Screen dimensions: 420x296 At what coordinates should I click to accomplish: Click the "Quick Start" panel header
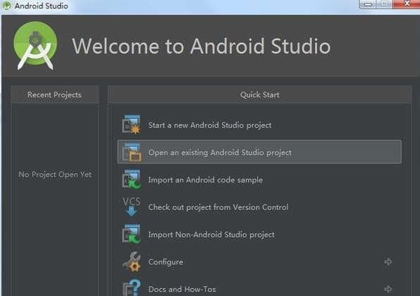(x=259, y=94)
